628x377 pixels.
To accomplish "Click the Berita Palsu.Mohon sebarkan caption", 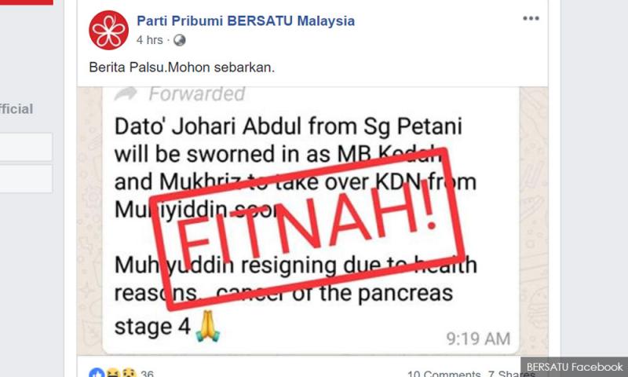I will tap(182, 68).
